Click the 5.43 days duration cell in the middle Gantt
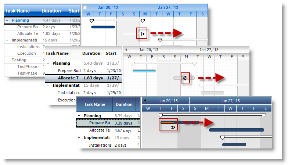288x165 pixels. pyautogui.click(x=93, y=63)
